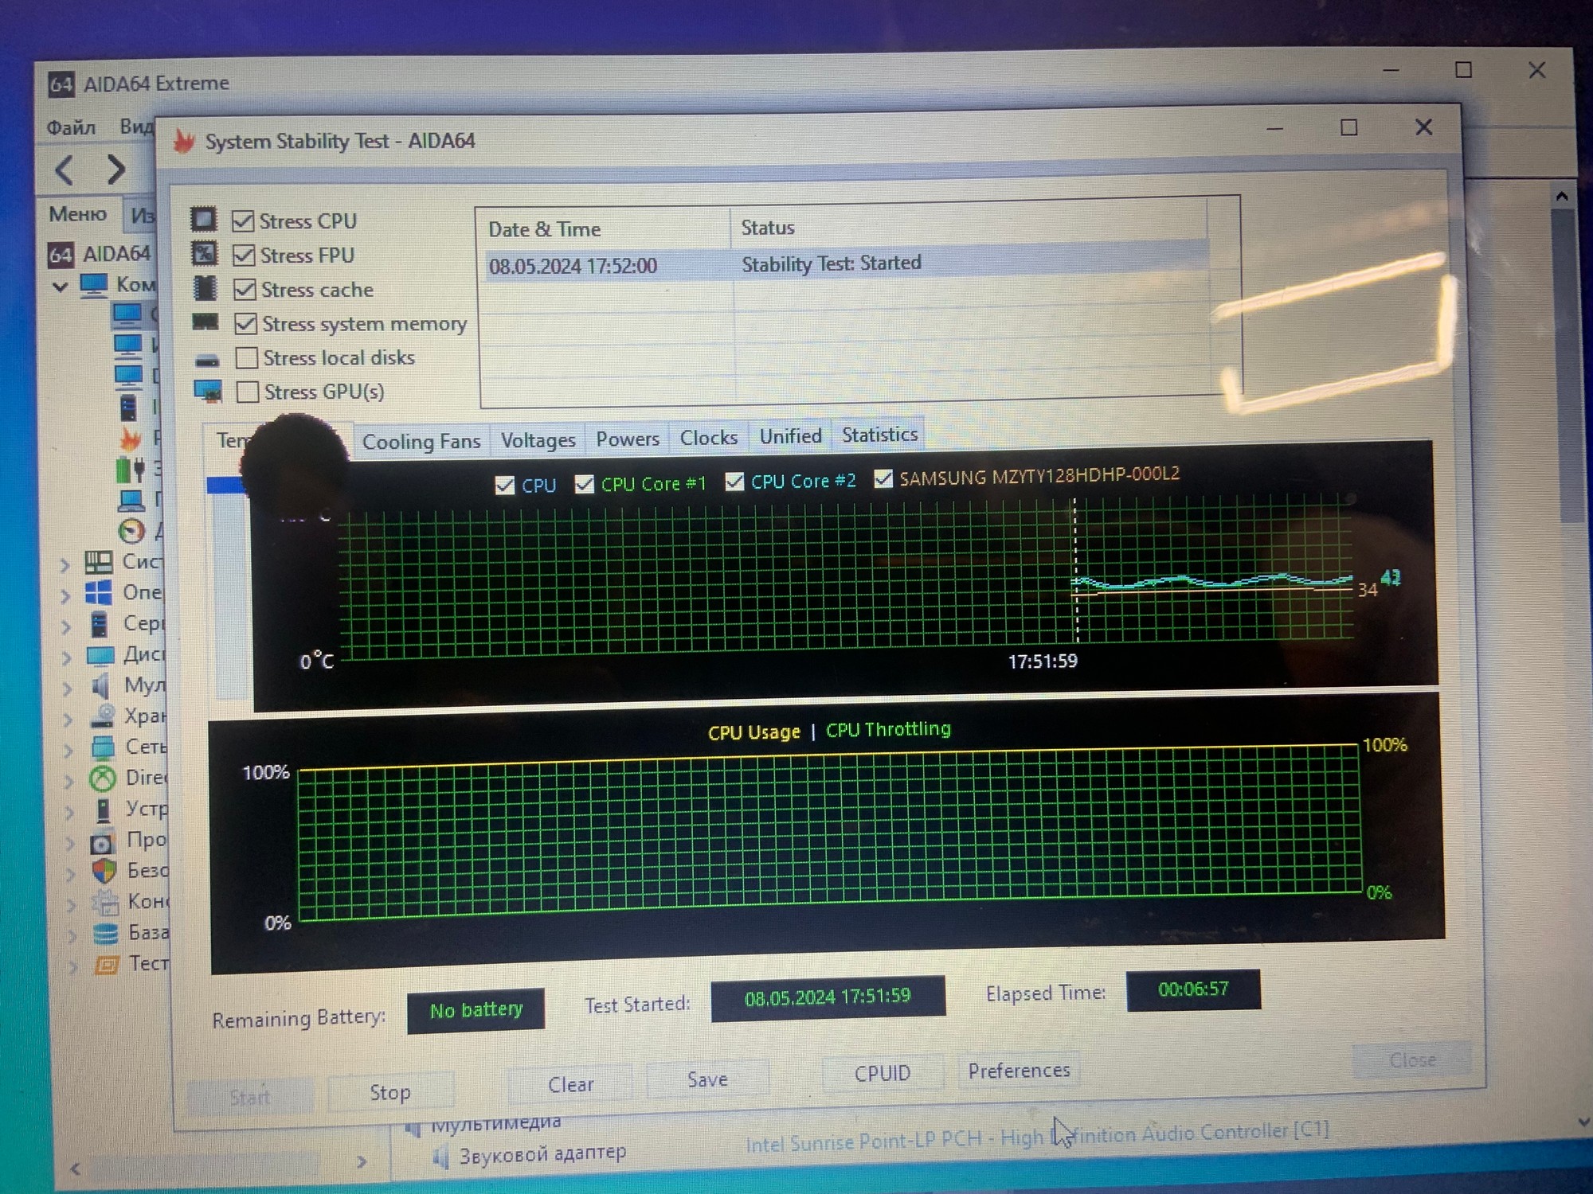This screenshot has width=1593, height=1194.
Task: Expand the 'Опе' tree node
Action: point(66,595)
